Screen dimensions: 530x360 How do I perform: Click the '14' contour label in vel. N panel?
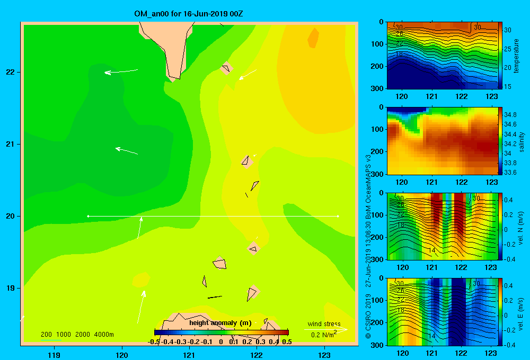pyautogui.click(x=431, y=250)
